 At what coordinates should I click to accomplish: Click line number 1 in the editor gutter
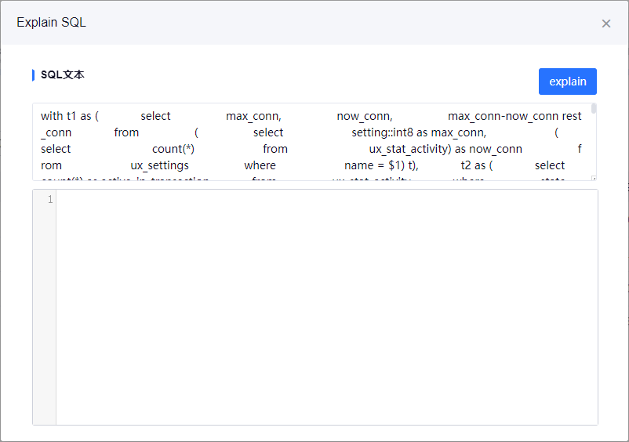(50, 200)
